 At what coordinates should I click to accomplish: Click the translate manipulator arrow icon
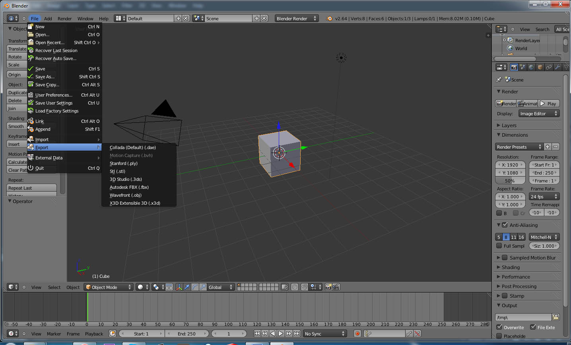click(187, 287)
